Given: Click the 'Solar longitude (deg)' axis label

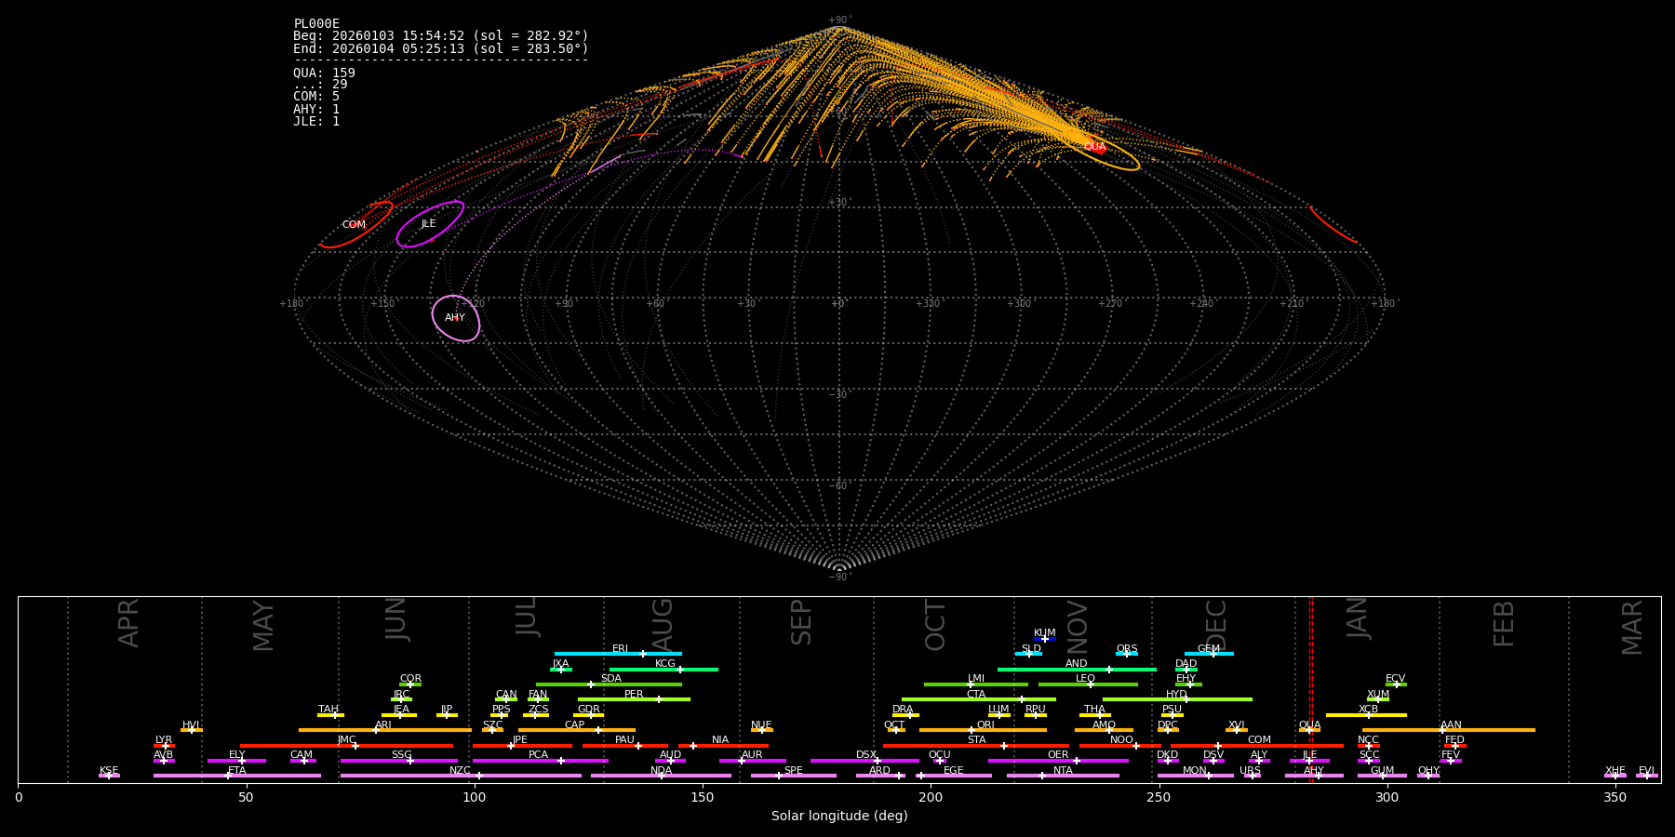Looking at the screenshot, I should 839,816.
